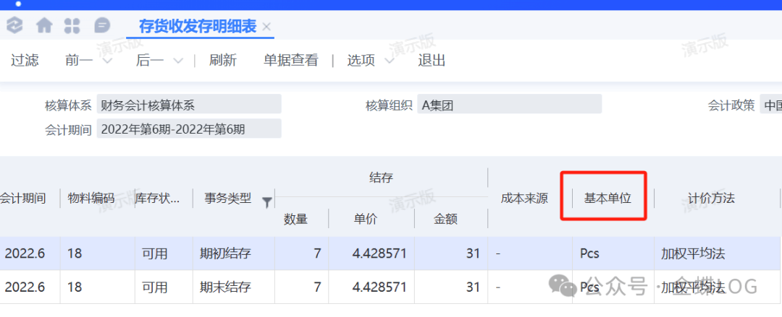This screenshot has width=782, height=317.
Task: Click the 核算体系 input field
Action: pos(188,105)
